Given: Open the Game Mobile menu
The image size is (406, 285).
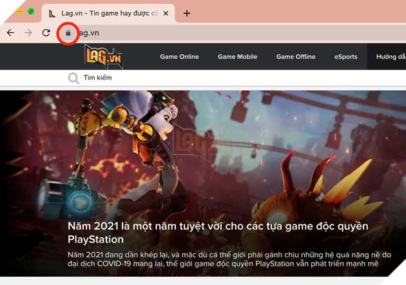Looking at the screenshot, I should coord(237,57).
